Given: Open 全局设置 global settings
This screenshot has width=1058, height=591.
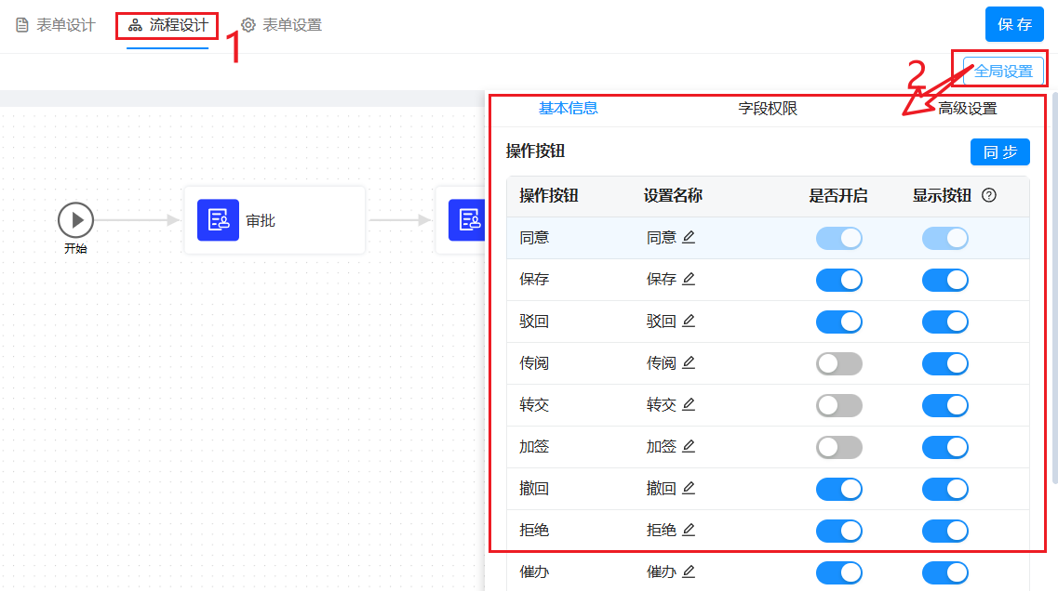Looking at the screenshot, I should point(1003,72).
